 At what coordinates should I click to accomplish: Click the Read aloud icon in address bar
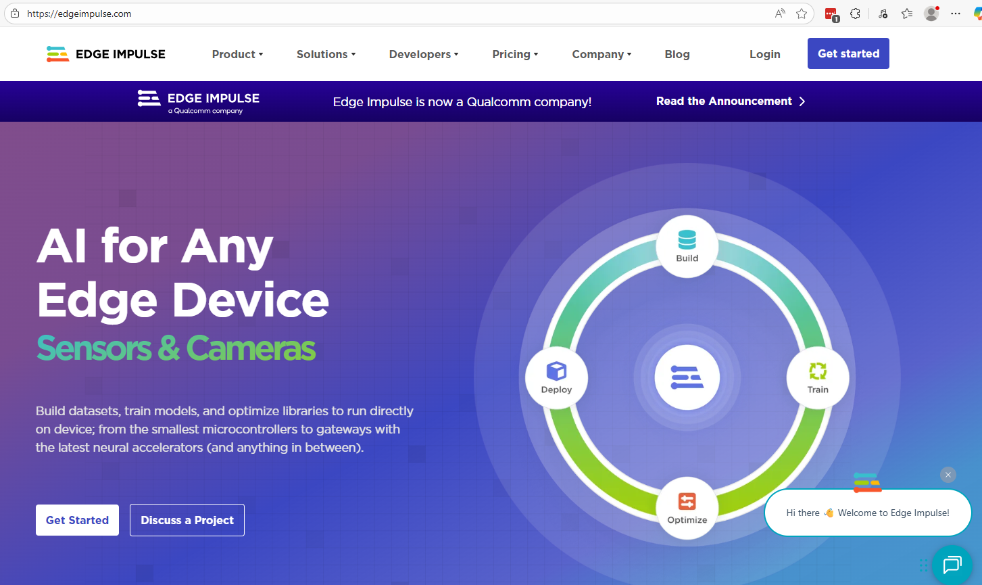point(780,14)
